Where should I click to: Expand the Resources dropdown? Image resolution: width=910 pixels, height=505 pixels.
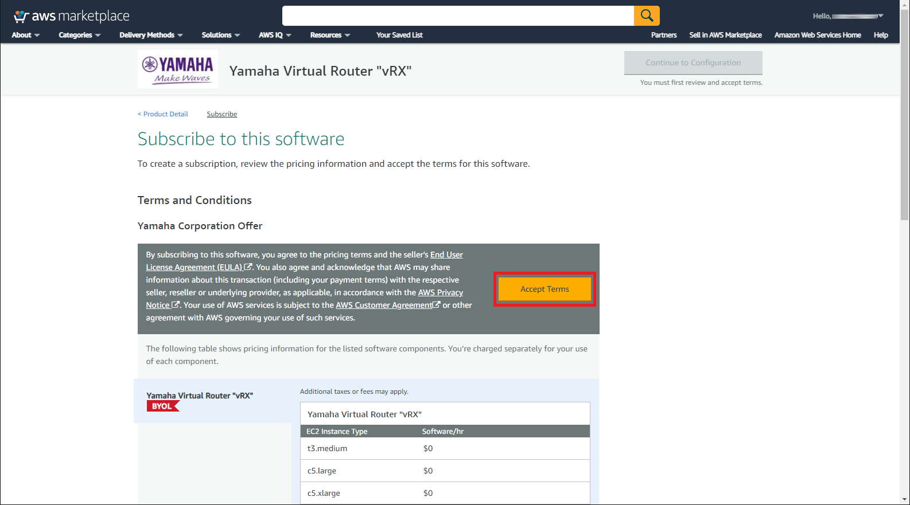click(x=330, y=35)
